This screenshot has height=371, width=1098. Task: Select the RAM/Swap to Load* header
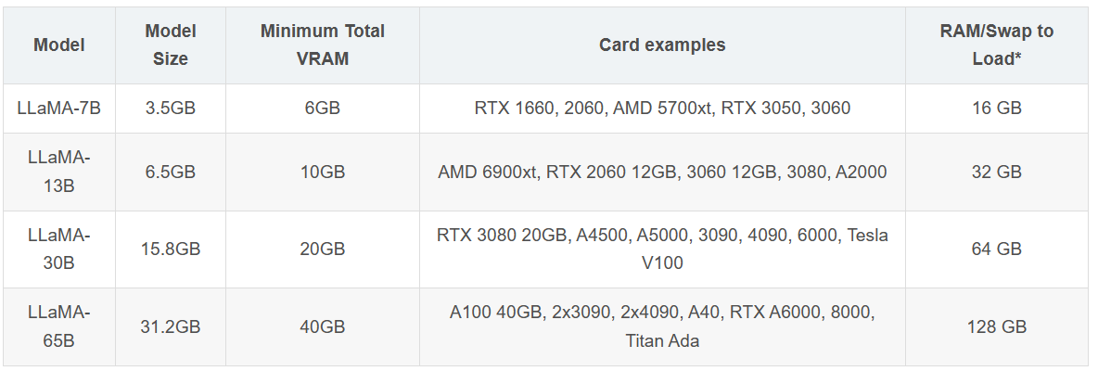click(x=997, y=45)
